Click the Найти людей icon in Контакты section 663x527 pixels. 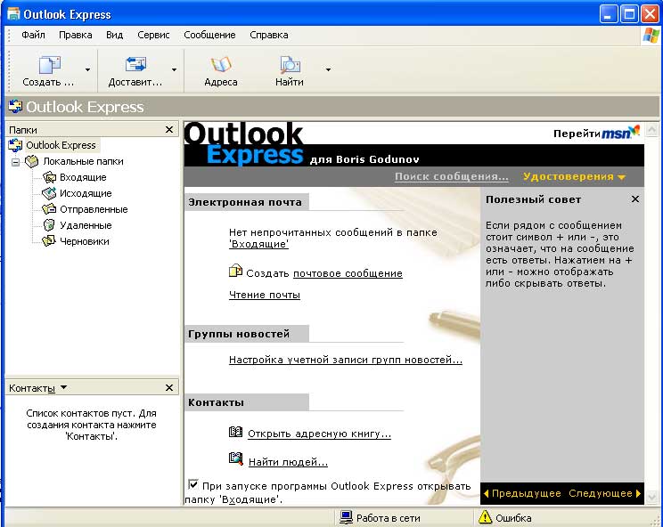tap(235, 459)
